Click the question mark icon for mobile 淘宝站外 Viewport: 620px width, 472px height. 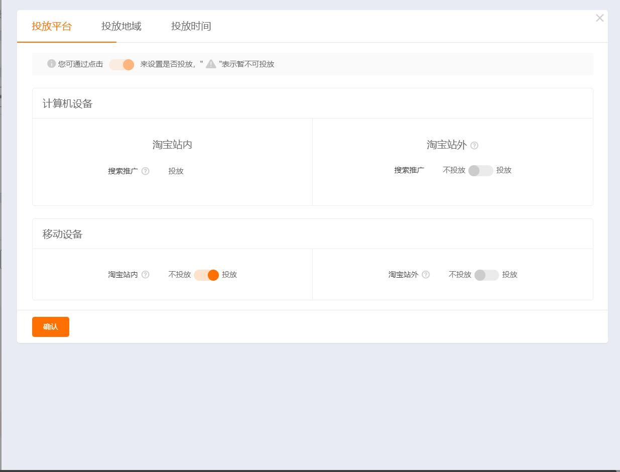click(425, 275)
